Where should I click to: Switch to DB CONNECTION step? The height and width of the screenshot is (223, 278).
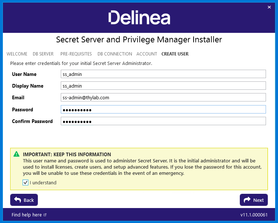tap(115, 54)
